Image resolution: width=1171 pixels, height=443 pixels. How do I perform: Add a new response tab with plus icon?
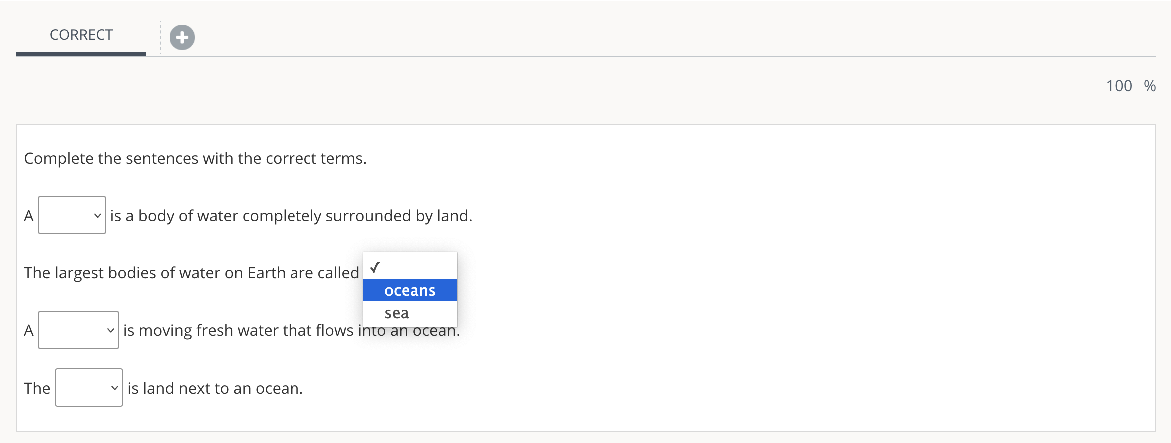tap(182, 37)
